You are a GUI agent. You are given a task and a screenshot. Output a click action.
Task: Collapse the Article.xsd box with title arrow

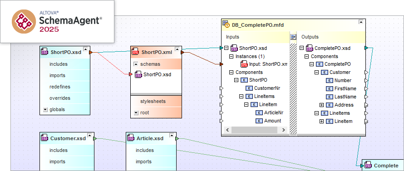(x=172, y=135)
